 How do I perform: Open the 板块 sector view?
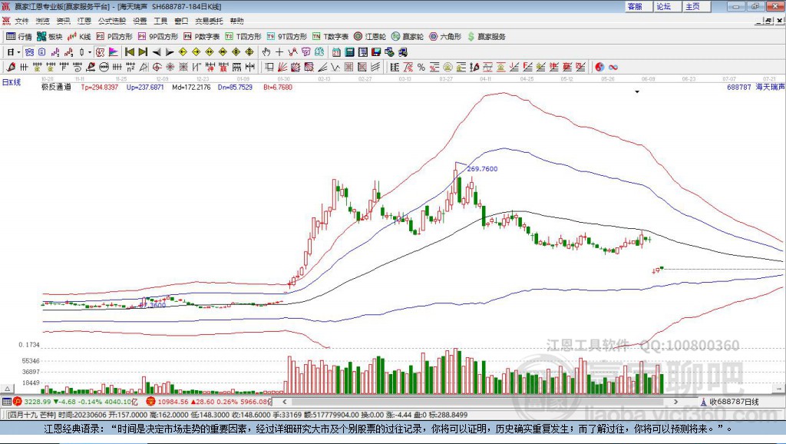[49, 37]
